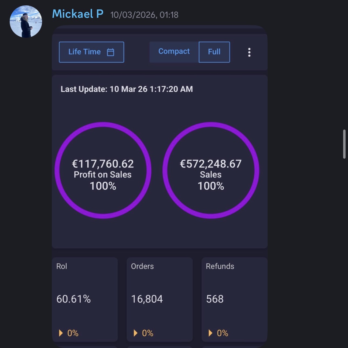Click the Last Update timestamp text
348x348 pixels.
[x=127, y=89]
